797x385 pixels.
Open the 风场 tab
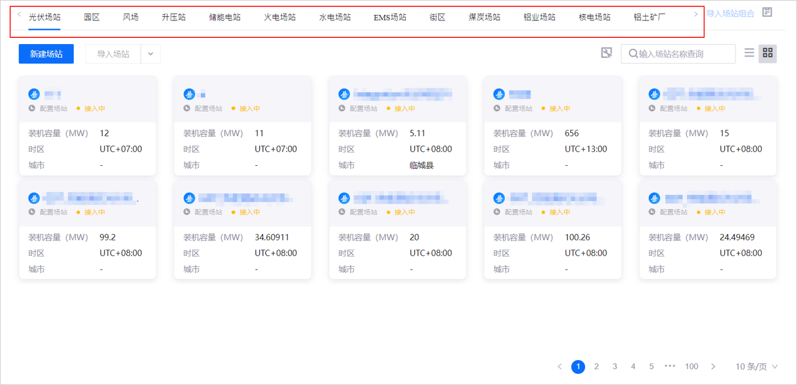click(x=131, y=17)
